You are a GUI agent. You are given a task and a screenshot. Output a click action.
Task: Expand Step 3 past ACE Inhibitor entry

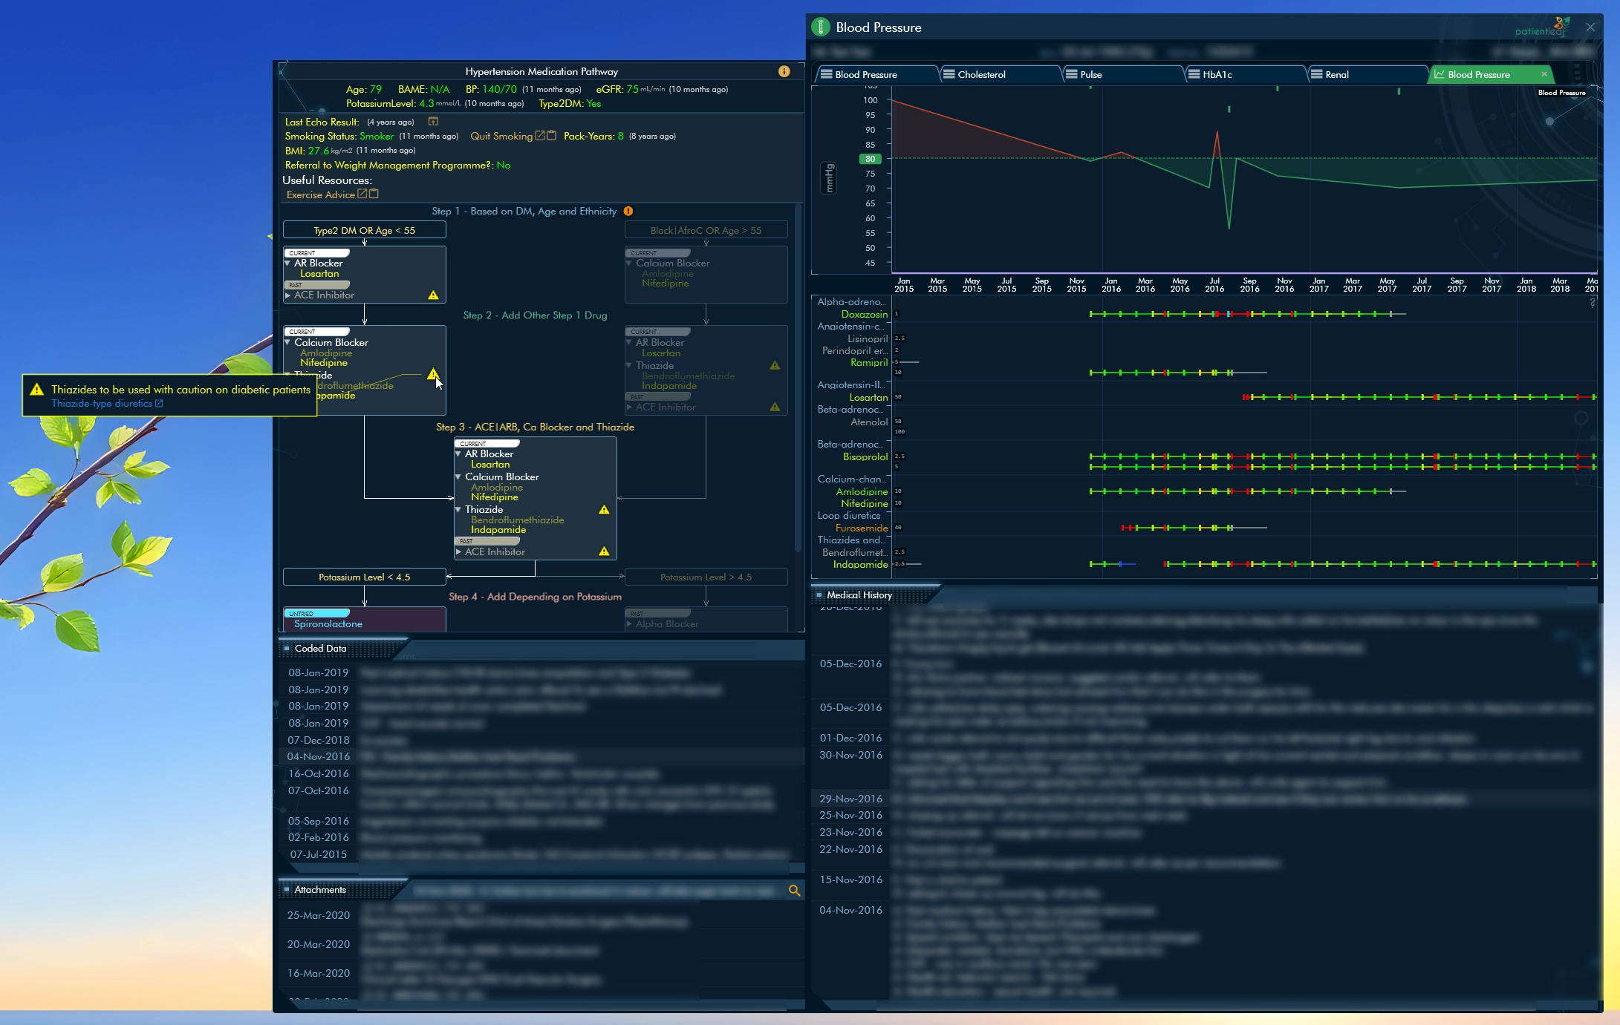point(459,552)
